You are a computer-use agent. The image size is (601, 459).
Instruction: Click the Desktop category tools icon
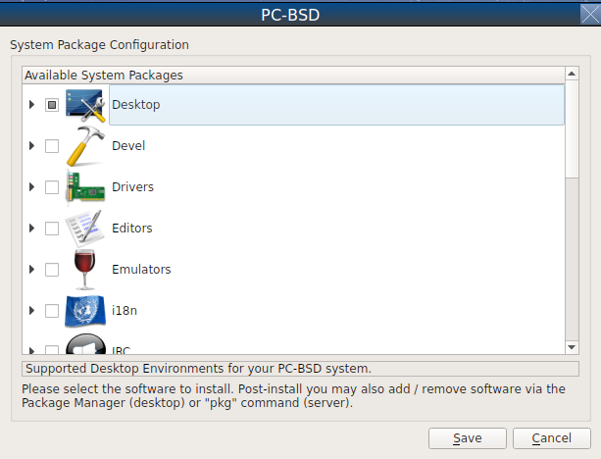85,105
